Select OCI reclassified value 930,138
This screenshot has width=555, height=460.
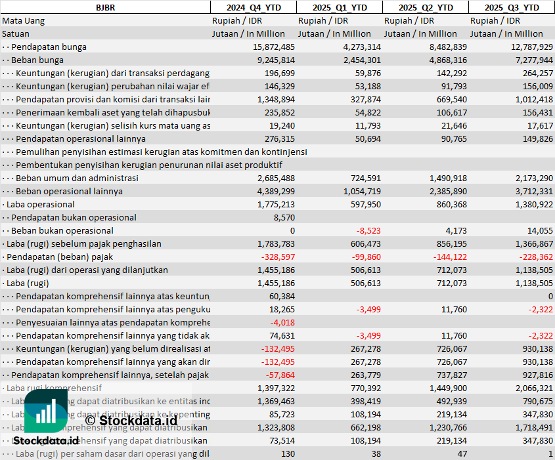point(538,362)
